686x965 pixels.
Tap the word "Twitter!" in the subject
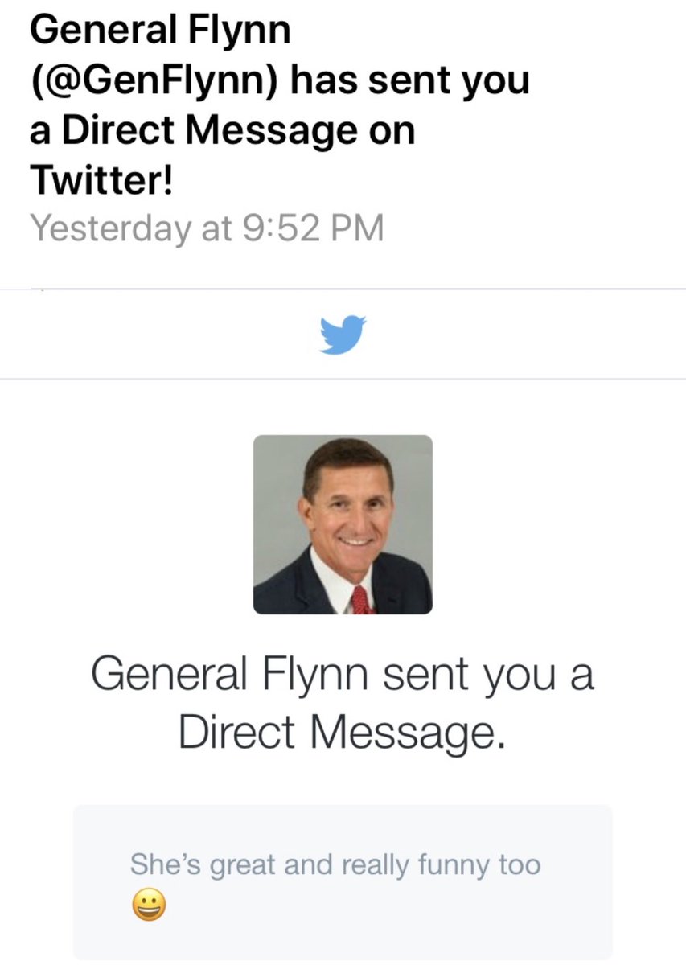101,180
